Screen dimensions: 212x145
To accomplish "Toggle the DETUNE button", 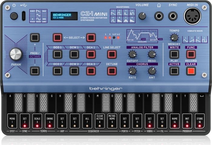I will [112, 71].
